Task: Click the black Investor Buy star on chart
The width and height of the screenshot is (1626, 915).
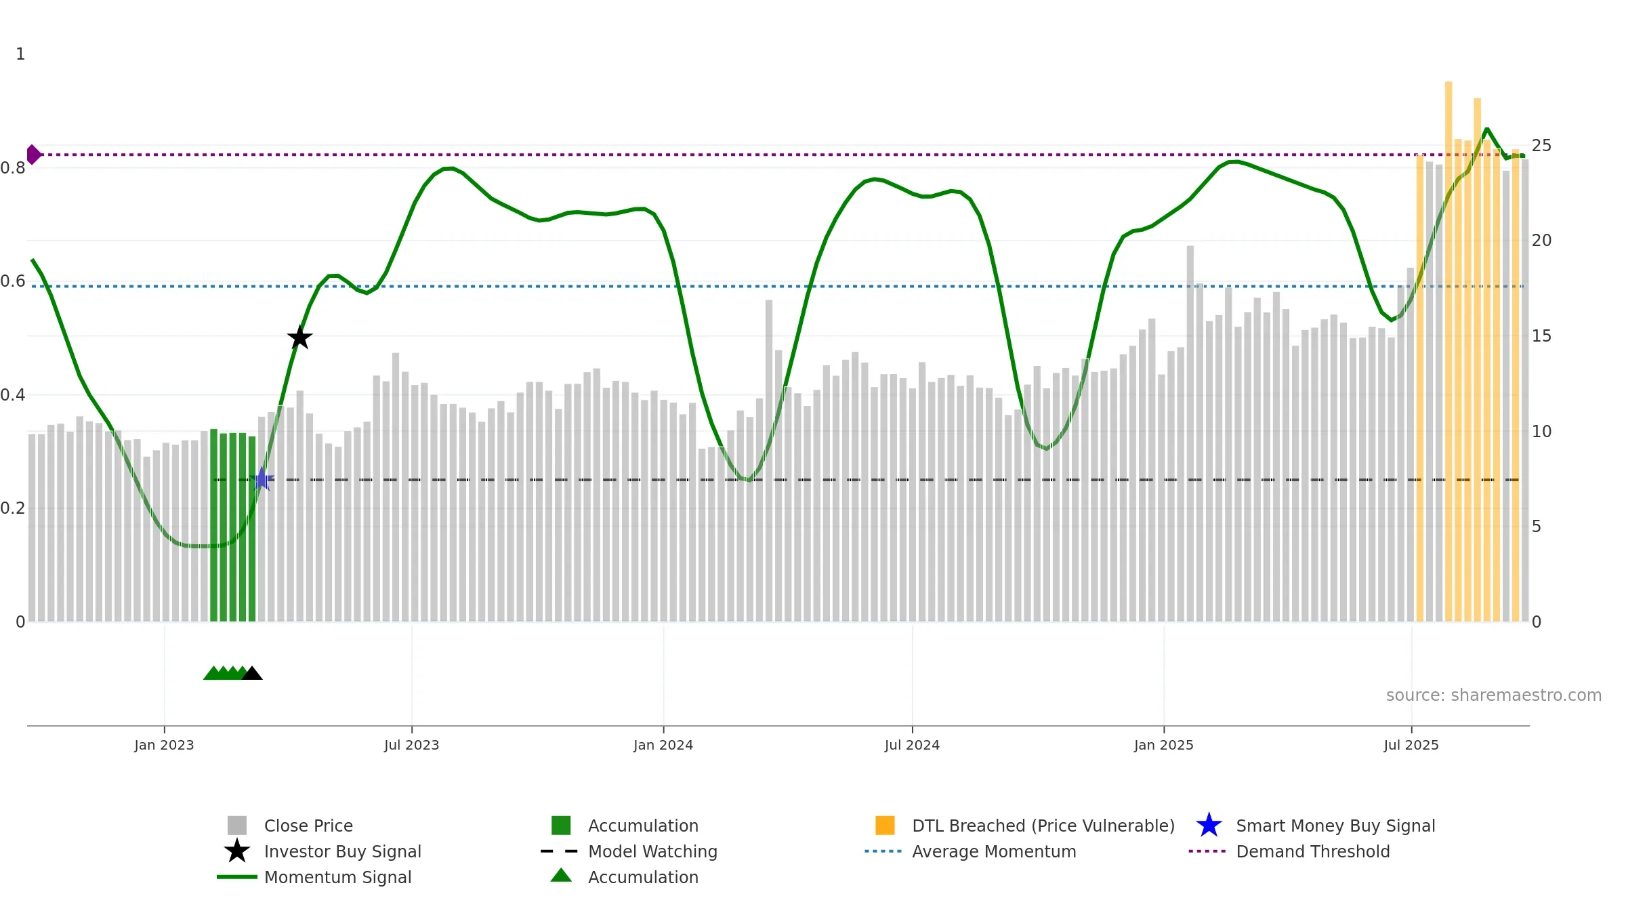Action: point(299,337)
